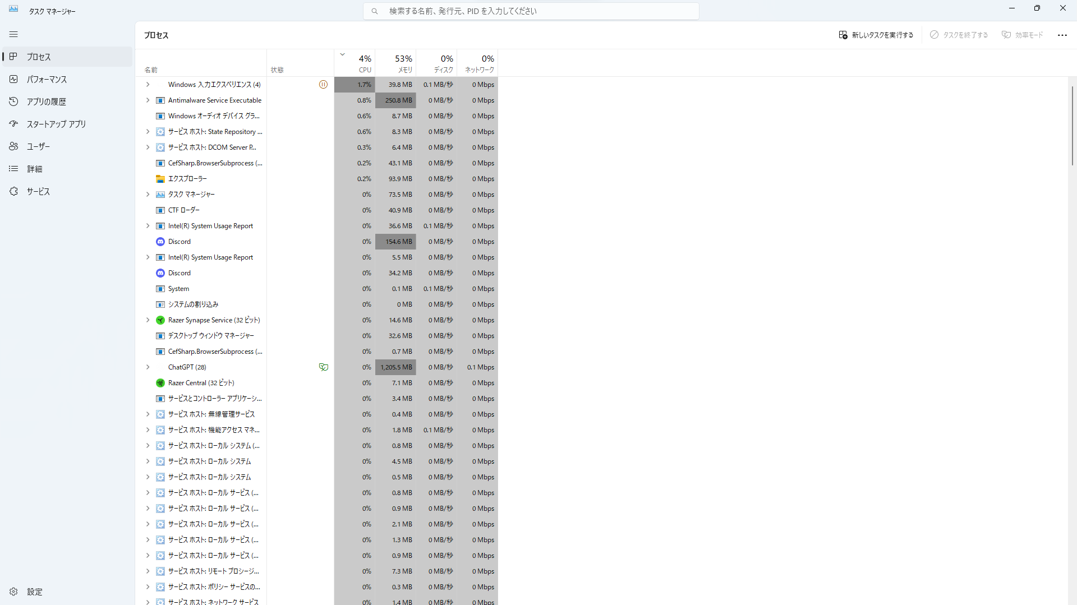Open Settings (設定) in the sidebar
Image resolution: width=1077 pixels, height=605 pixels.
[67, 592]
